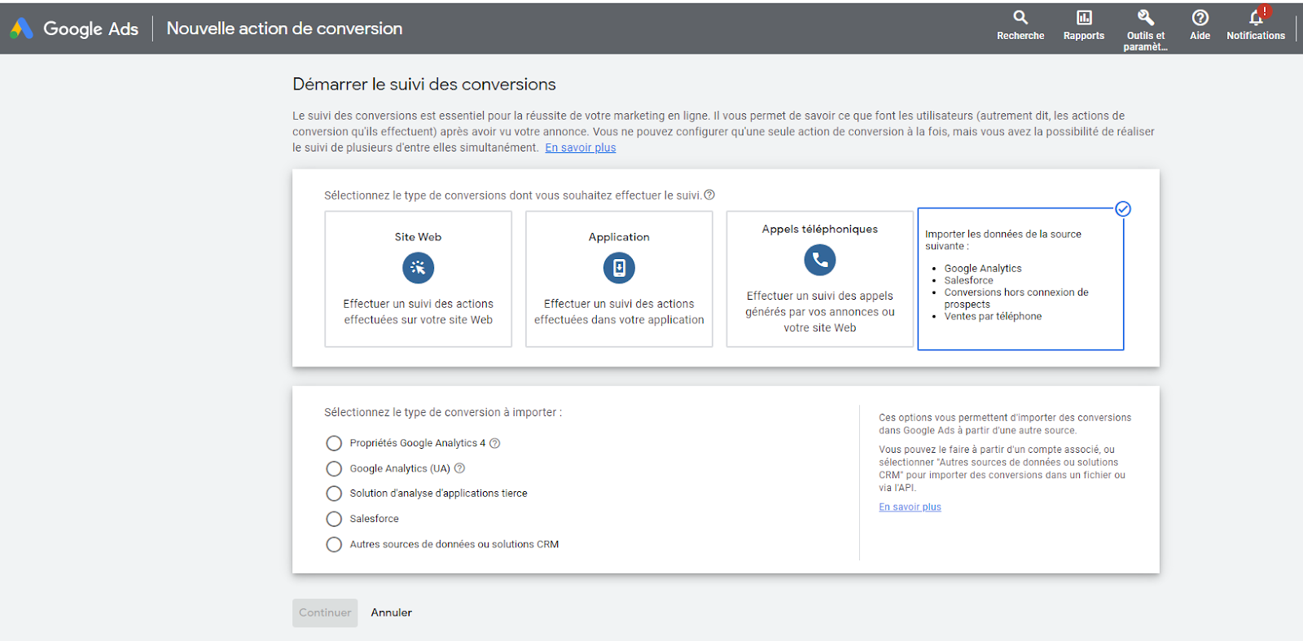Image resolution: width=1303 pixels, height=641 pixels.
Task: Click 'Ventes par téléphone' bullet
Action: click(993, 316)
